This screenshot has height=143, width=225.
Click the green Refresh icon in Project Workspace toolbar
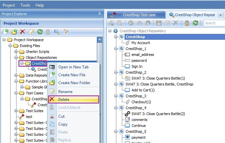pyautogui.click(x=40, y=32)
